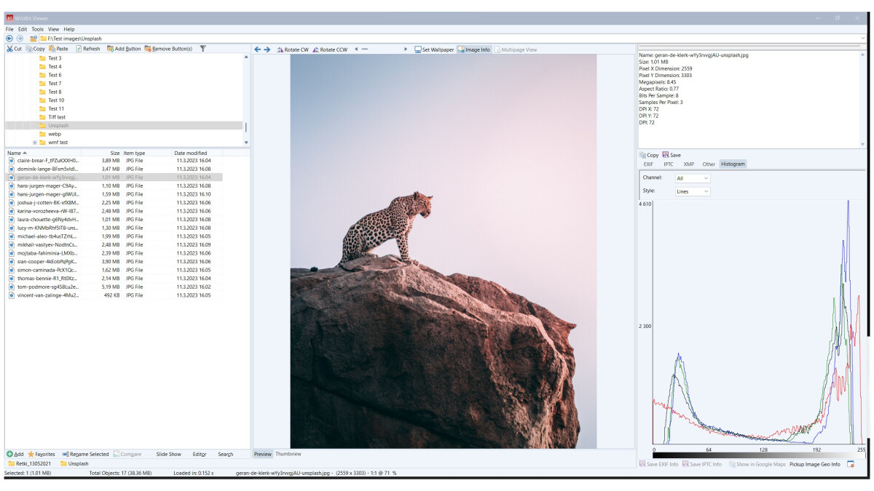Click the Multipage View button
Screen dimensions: 874x491
click(516, 49)
